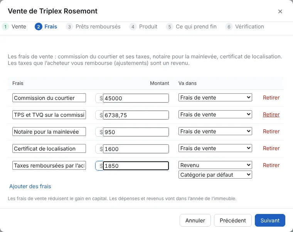
Task: Open Va dans dropdown for Commission du courtier
Action: coord(215,98)
